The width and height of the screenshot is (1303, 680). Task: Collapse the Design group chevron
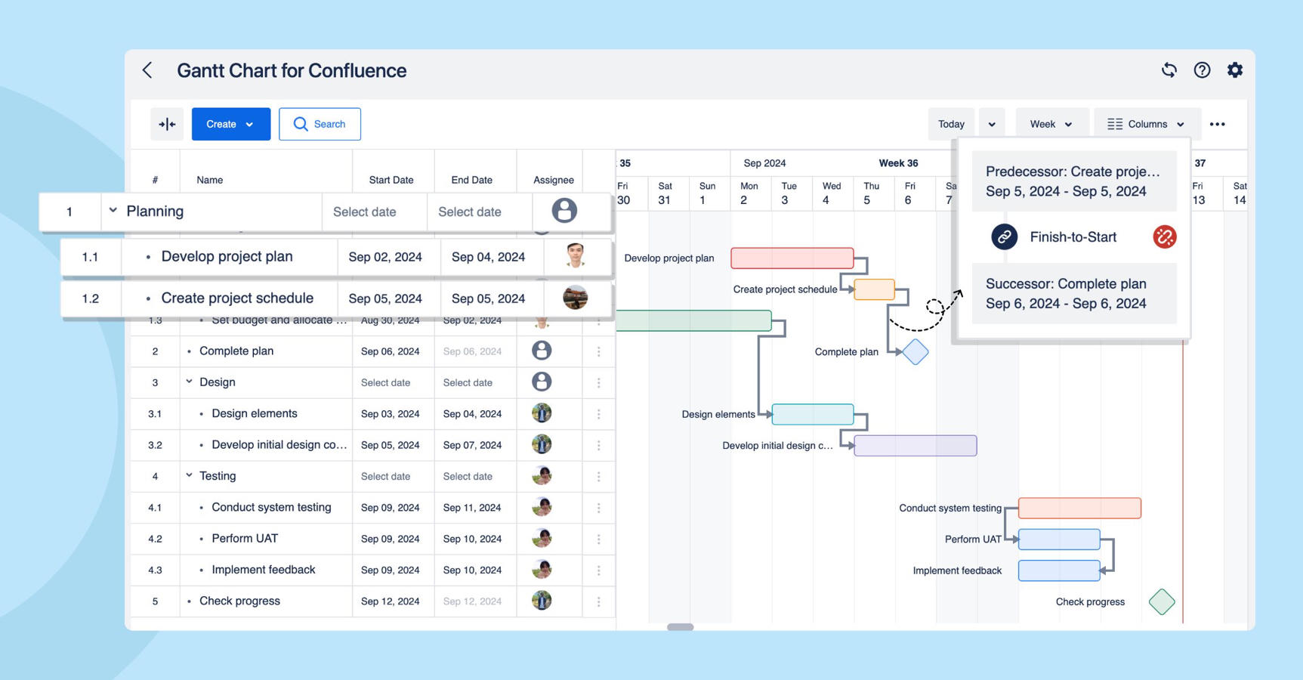click(189, 382)
